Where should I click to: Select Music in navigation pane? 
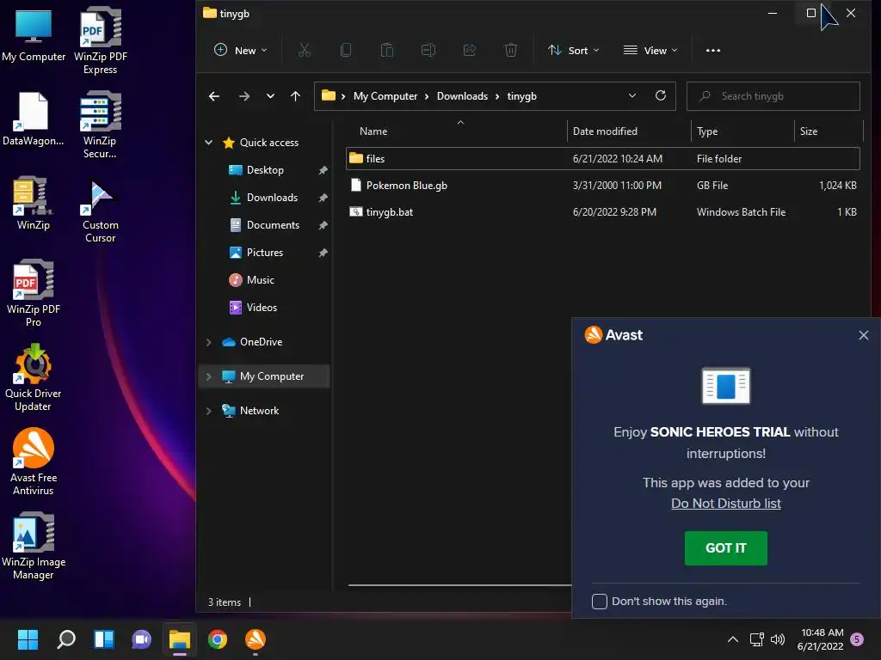pyautogui.click(x=260, y=280)
